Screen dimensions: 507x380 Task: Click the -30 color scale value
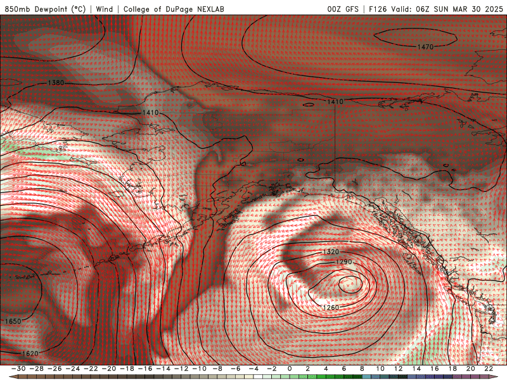18,369
